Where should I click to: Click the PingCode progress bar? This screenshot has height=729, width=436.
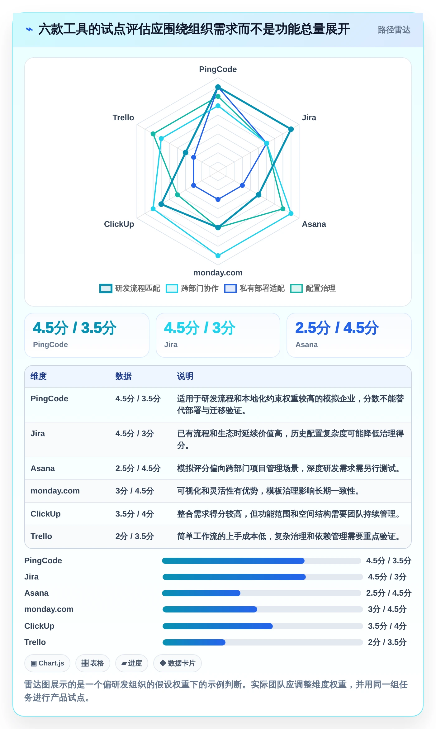262,561
